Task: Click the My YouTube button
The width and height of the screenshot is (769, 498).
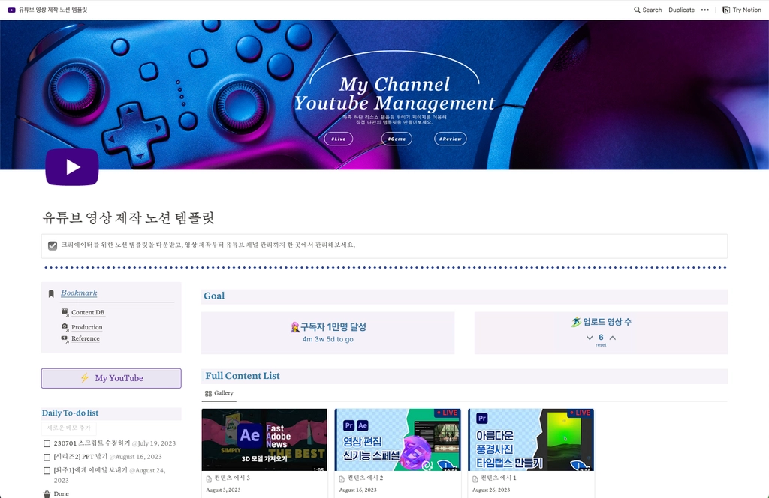Action: (x=111, y=378)
